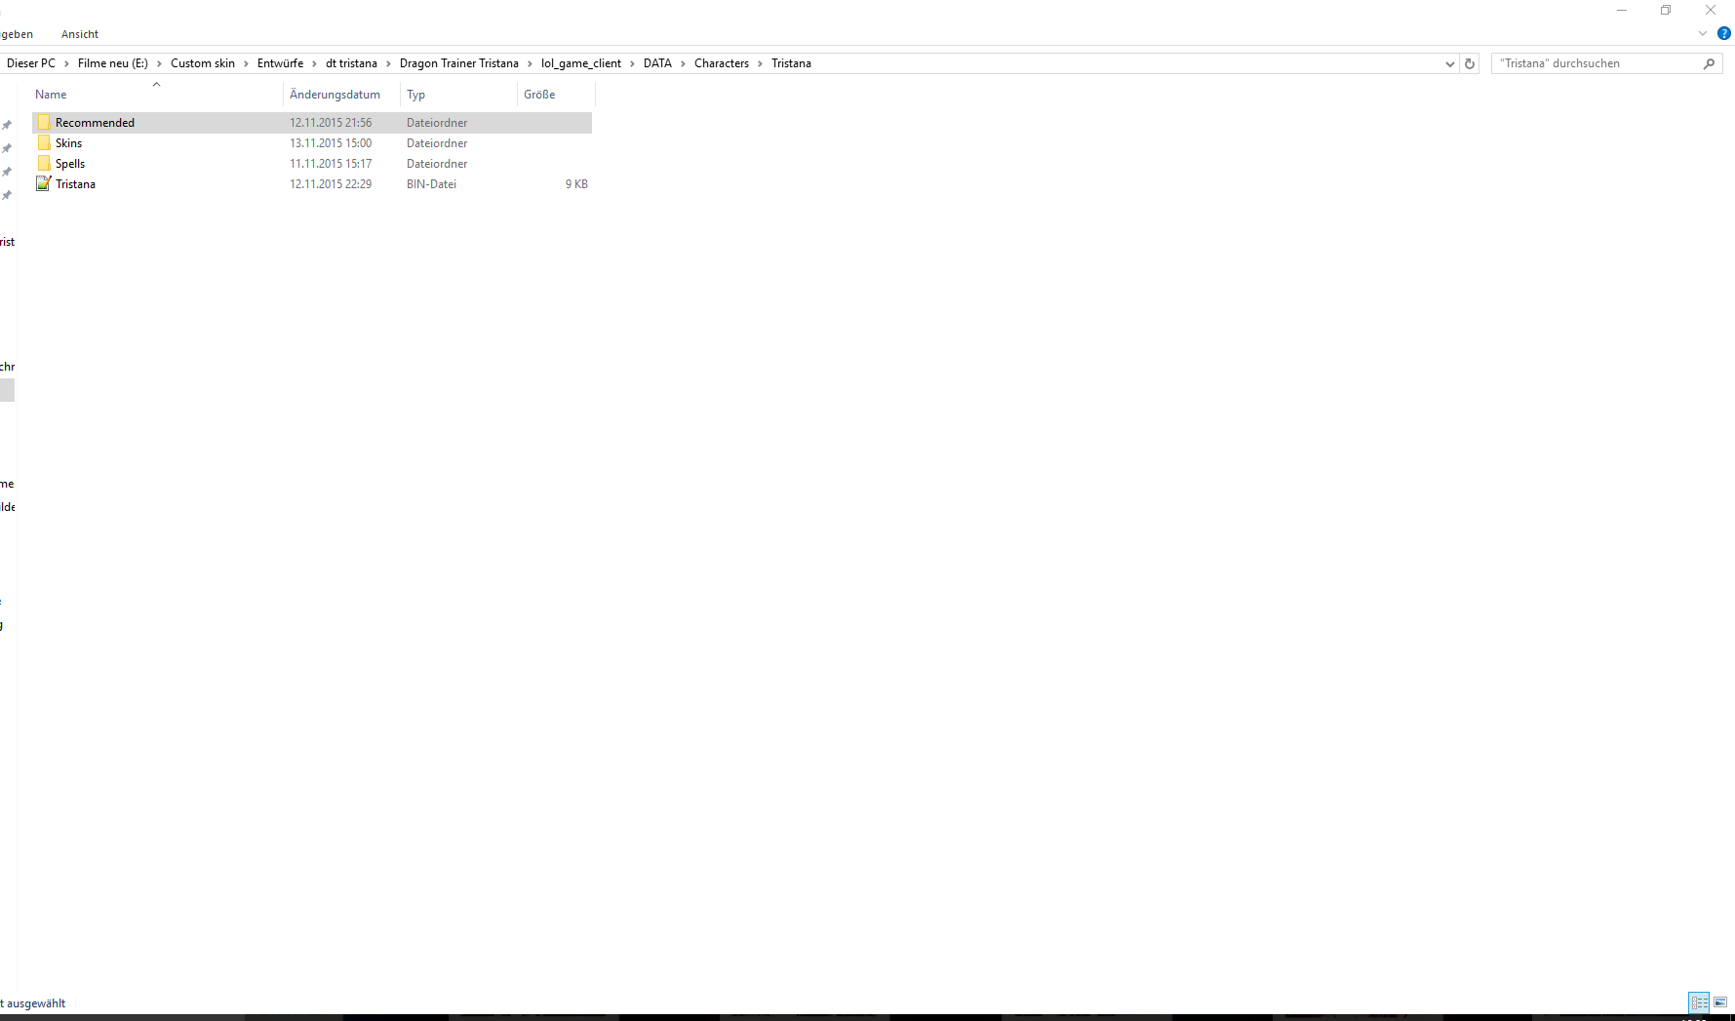Click the "Tristana" durchsuchen search field

tap(1595, 63)
